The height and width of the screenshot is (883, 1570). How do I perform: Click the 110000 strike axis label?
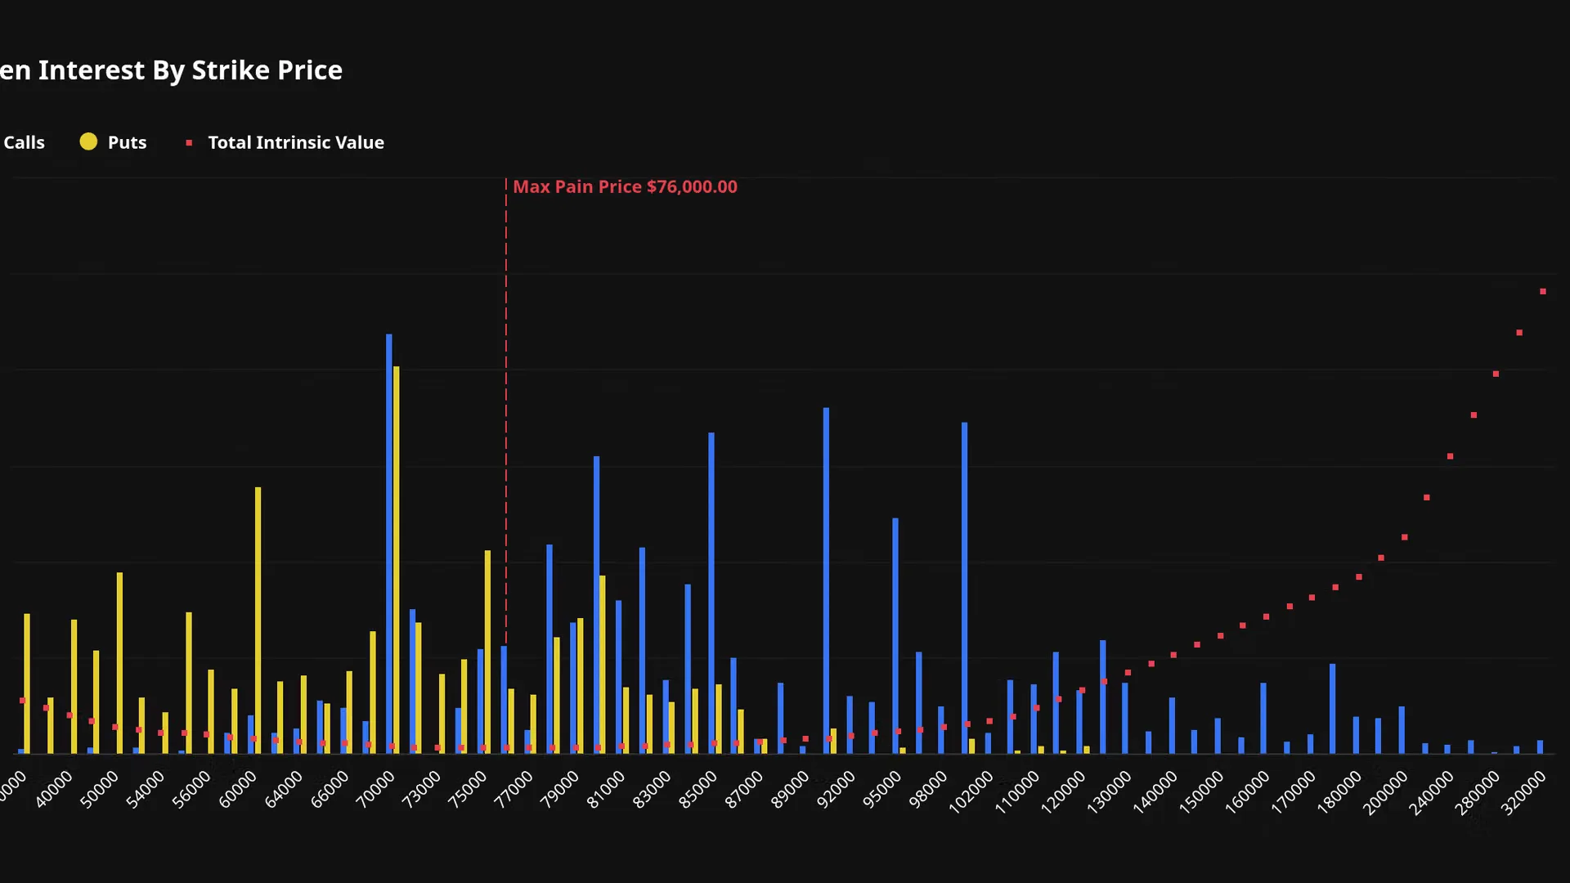(1018, 792)
